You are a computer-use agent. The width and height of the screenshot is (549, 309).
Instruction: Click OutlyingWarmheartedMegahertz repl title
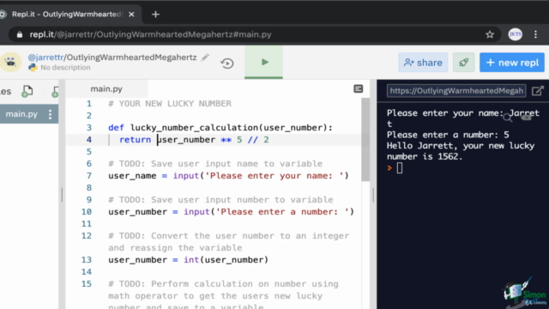coord(131,58)
